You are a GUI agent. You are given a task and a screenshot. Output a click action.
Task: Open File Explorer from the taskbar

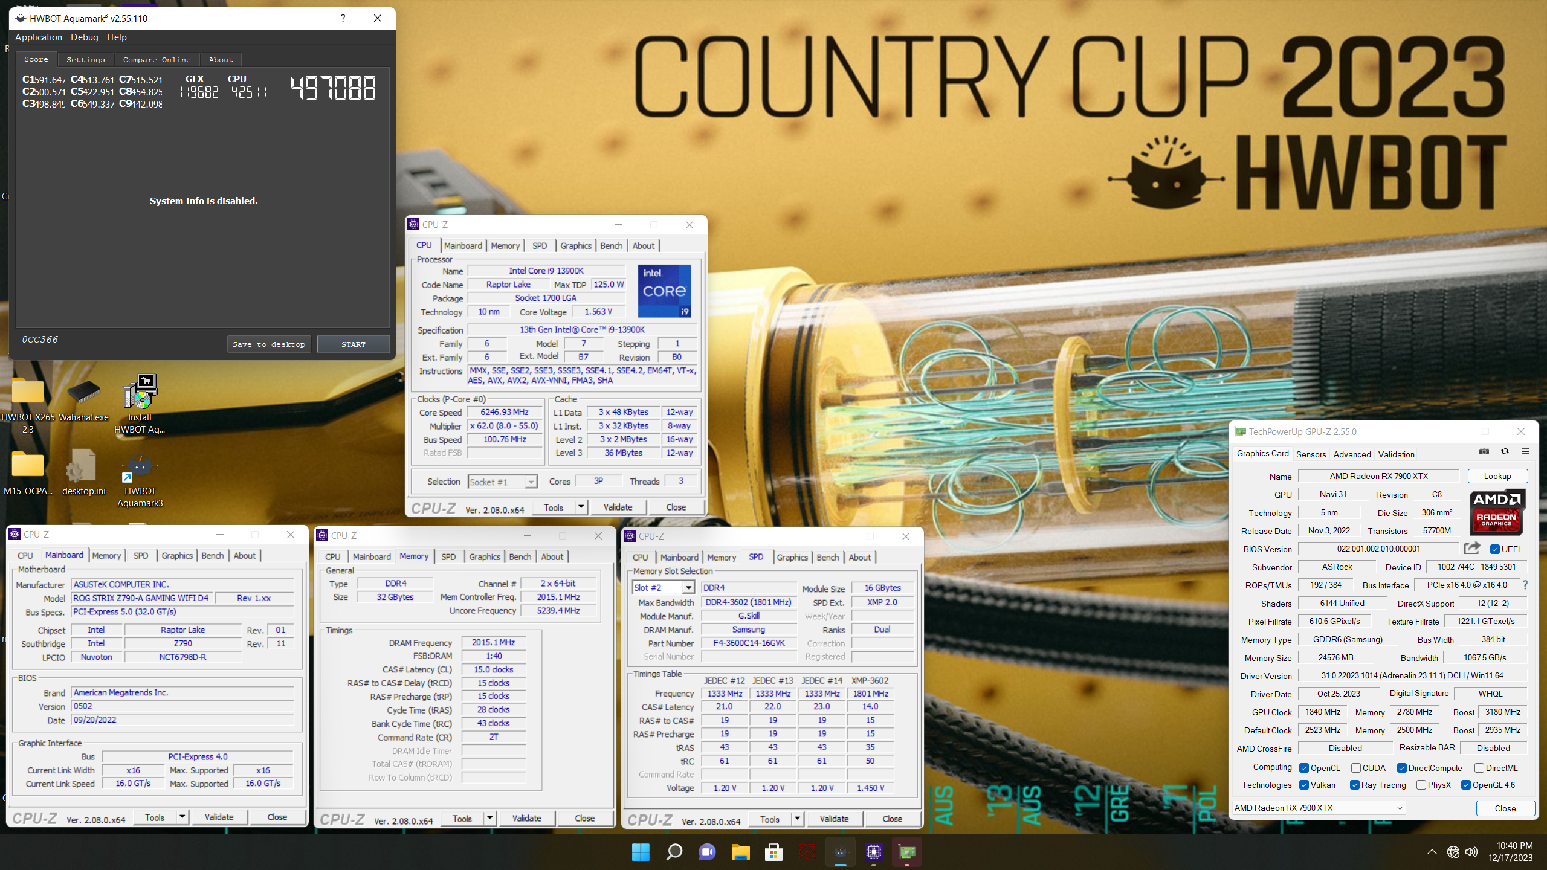tap(740, 852)
